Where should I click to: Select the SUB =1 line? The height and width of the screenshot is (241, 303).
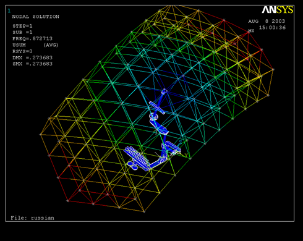22,32
